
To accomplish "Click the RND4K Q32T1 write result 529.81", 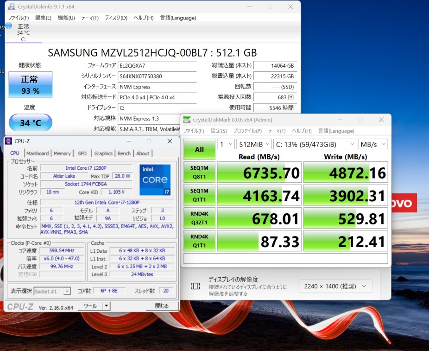I will (346, 218).
